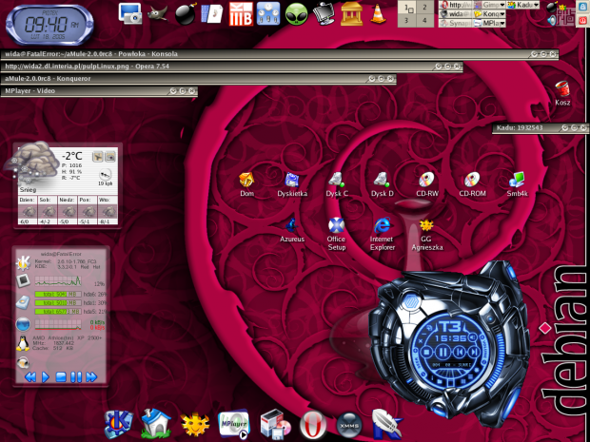
Task: Pause playback on the T3 watch player
Action: [x=442, y=352]
